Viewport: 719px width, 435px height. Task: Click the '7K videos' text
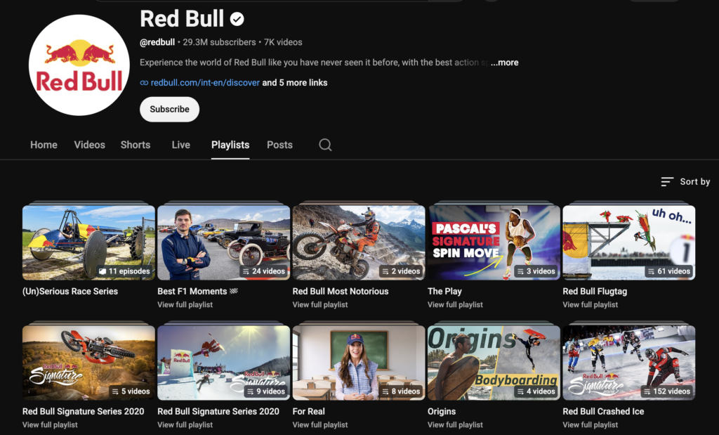pos(283,42)
